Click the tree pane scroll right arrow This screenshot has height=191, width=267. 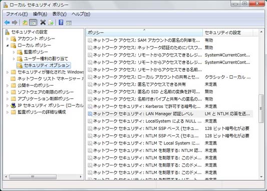pyautogui.click(x=81, y=176)
